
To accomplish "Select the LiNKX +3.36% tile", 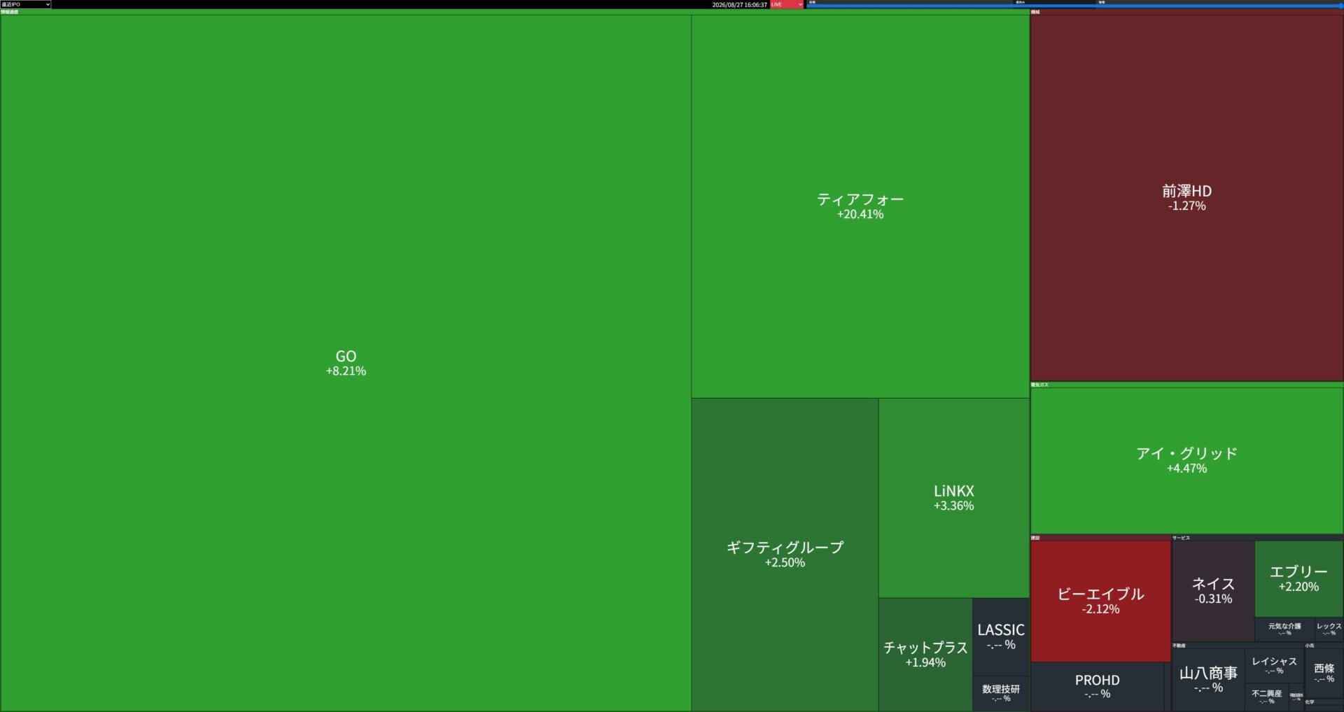I will click(x=953, y=498).
